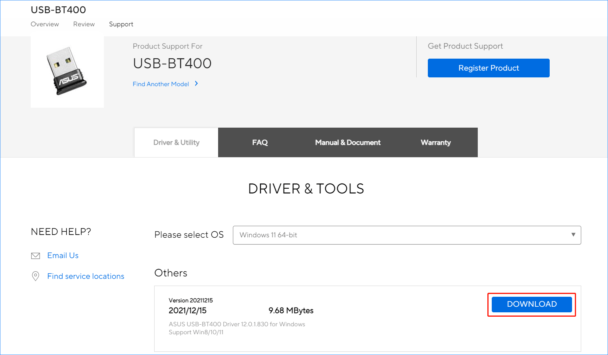
Task: Stay on the Driver & Utility tab
Action: click(x=176, y=142)
